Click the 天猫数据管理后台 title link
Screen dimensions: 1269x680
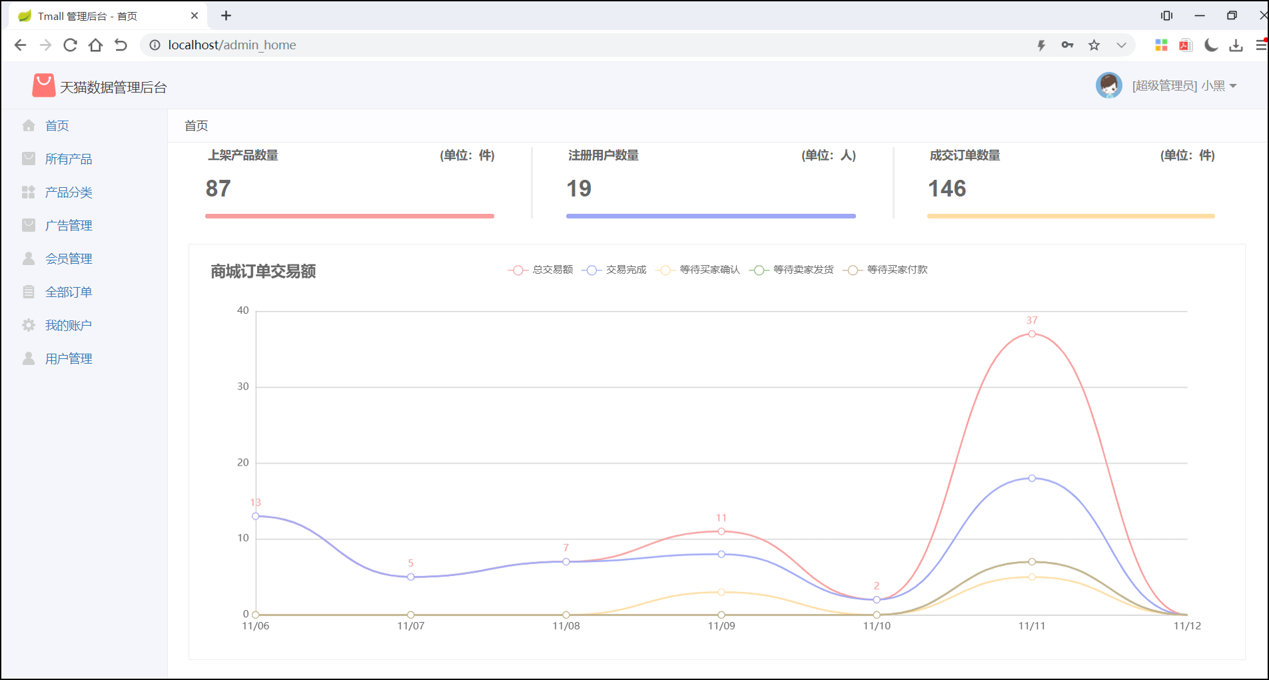[113, 87]
